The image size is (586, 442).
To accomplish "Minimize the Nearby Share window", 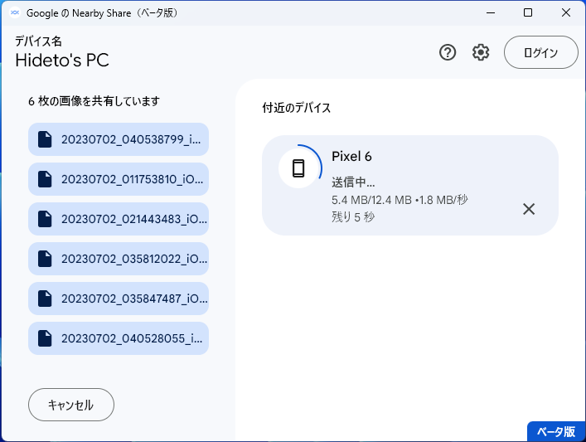I will (x=491, y=12).
